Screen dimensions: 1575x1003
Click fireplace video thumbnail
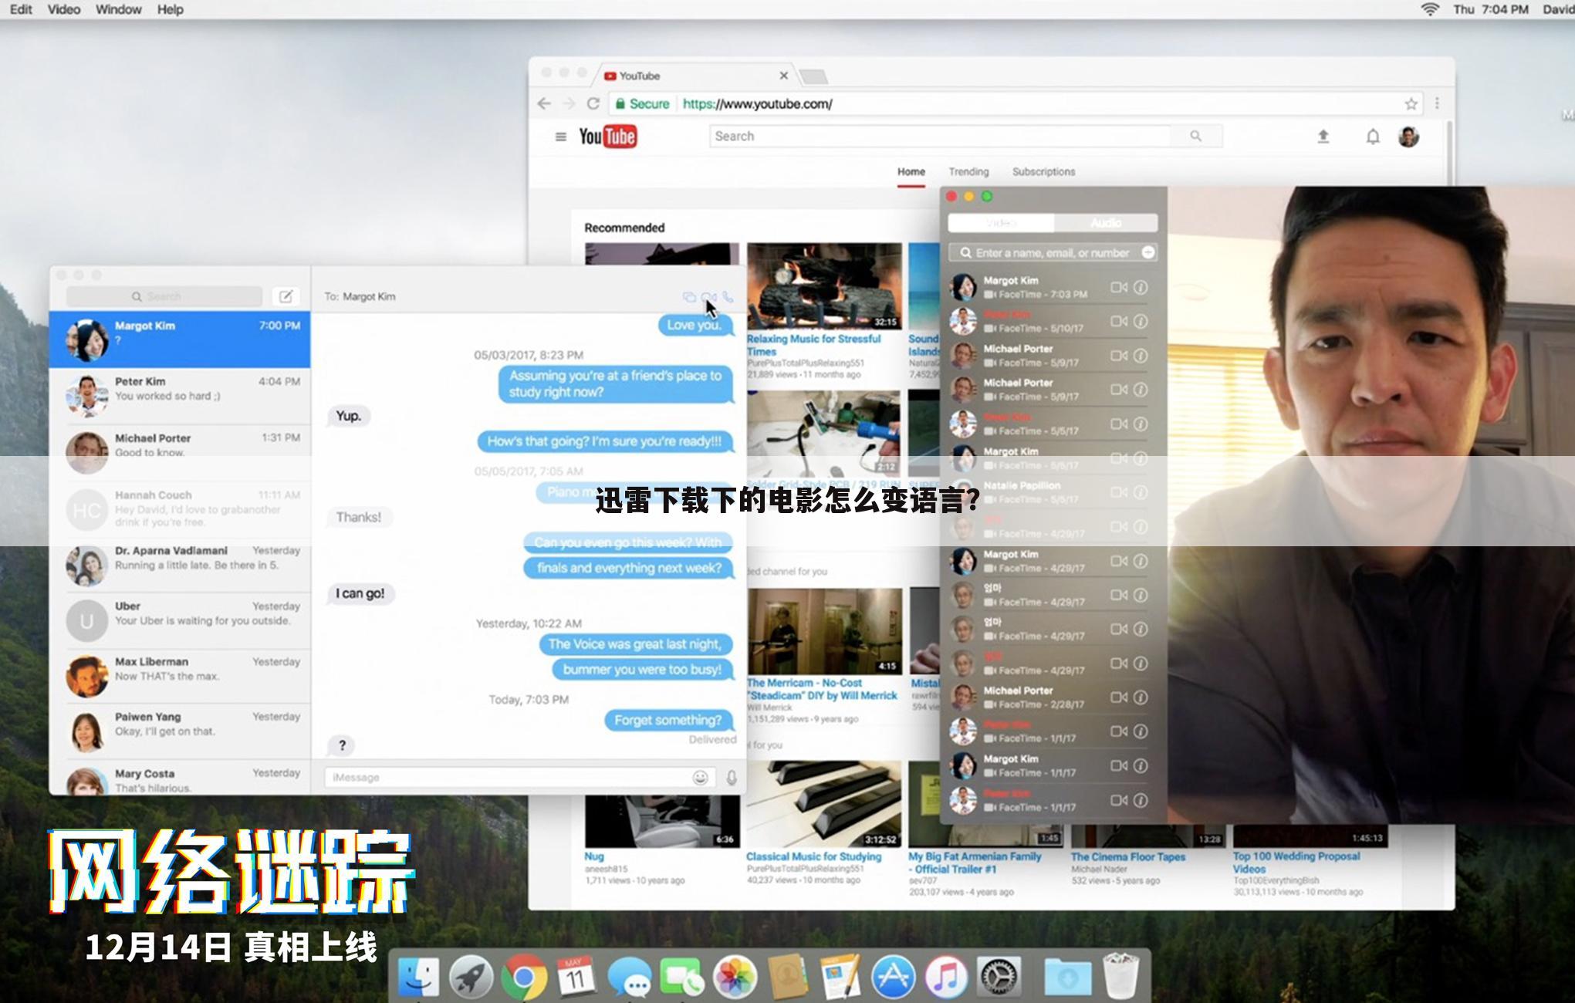824,286
